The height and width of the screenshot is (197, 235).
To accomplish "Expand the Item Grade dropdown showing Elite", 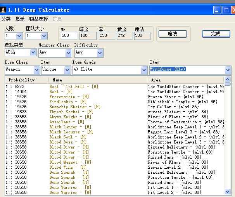I will click(144, 70).
